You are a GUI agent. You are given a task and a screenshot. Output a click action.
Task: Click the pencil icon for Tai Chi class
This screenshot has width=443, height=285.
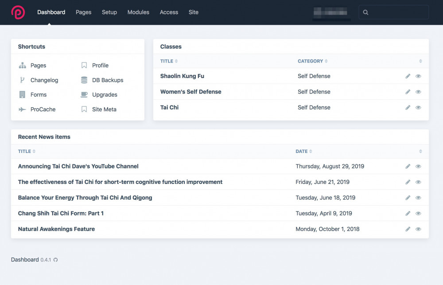pos(408,108)
